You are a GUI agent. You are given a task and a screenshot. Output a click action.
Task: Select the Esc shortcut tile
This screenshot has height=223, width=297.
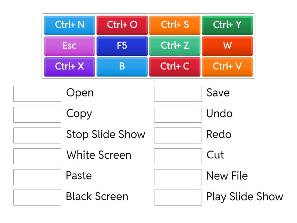pos(69,46)
